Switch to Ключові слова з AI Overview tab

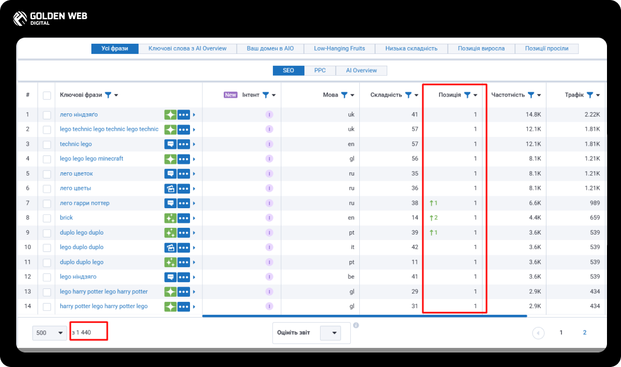[x=187, y=49]
